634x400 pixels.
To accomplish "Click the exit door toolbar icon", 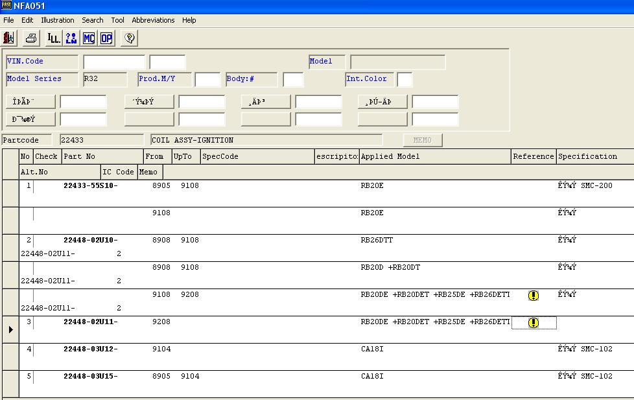I will 9,38.
